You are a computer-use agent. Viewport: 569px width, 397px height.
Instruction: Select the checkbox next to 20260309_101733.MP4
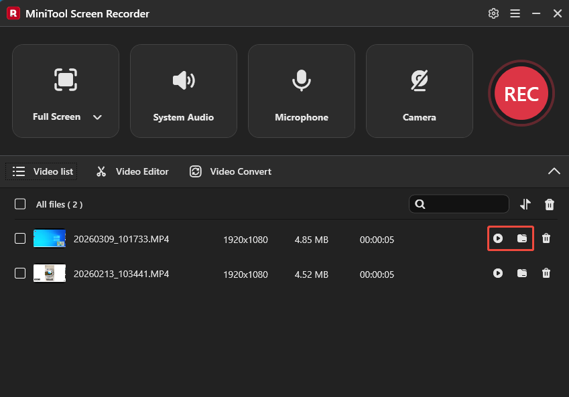(19, 238)
